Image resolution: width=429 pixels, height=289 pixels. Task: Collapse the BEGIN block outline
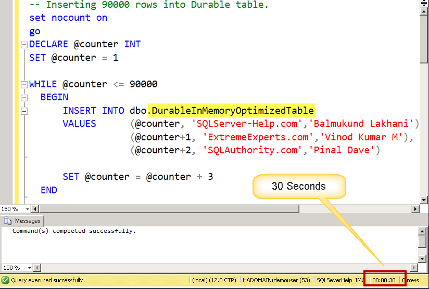click(24, 97)
